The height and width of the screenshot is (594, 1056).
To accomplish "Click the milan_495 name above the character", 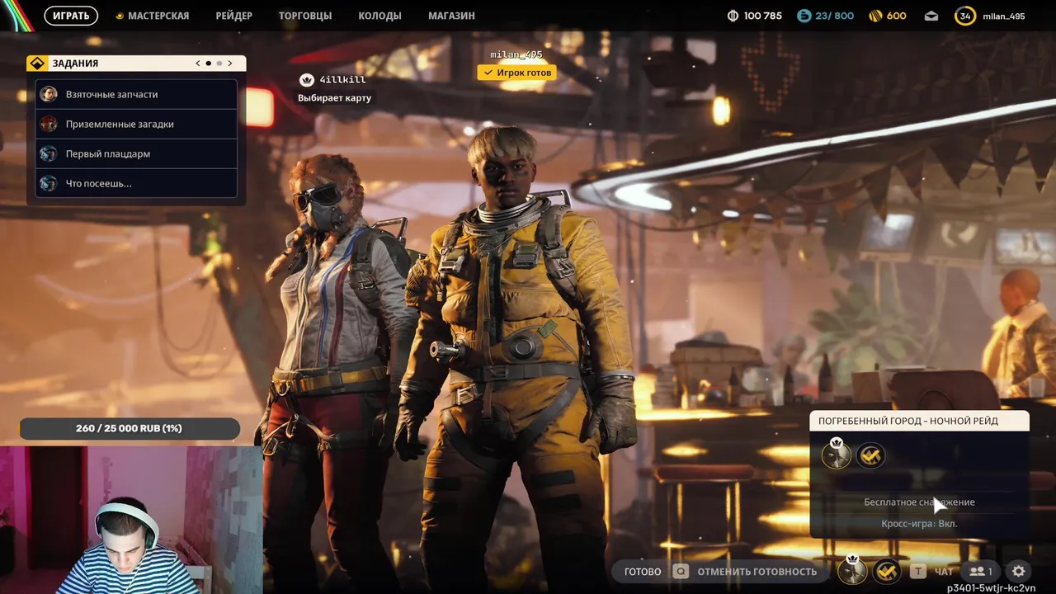I will pos(516,54).
